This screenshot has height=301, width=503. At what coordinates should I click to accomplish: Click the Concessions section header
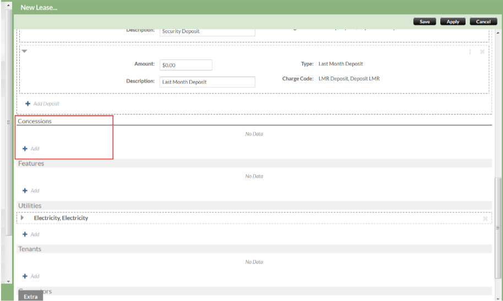[x=35, y=121]
